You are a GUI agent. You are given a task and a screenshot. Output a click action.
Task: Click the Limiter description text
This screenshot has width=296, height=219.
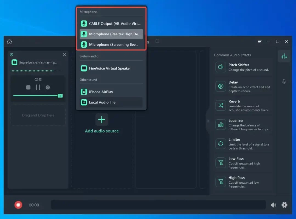point(249,146)
